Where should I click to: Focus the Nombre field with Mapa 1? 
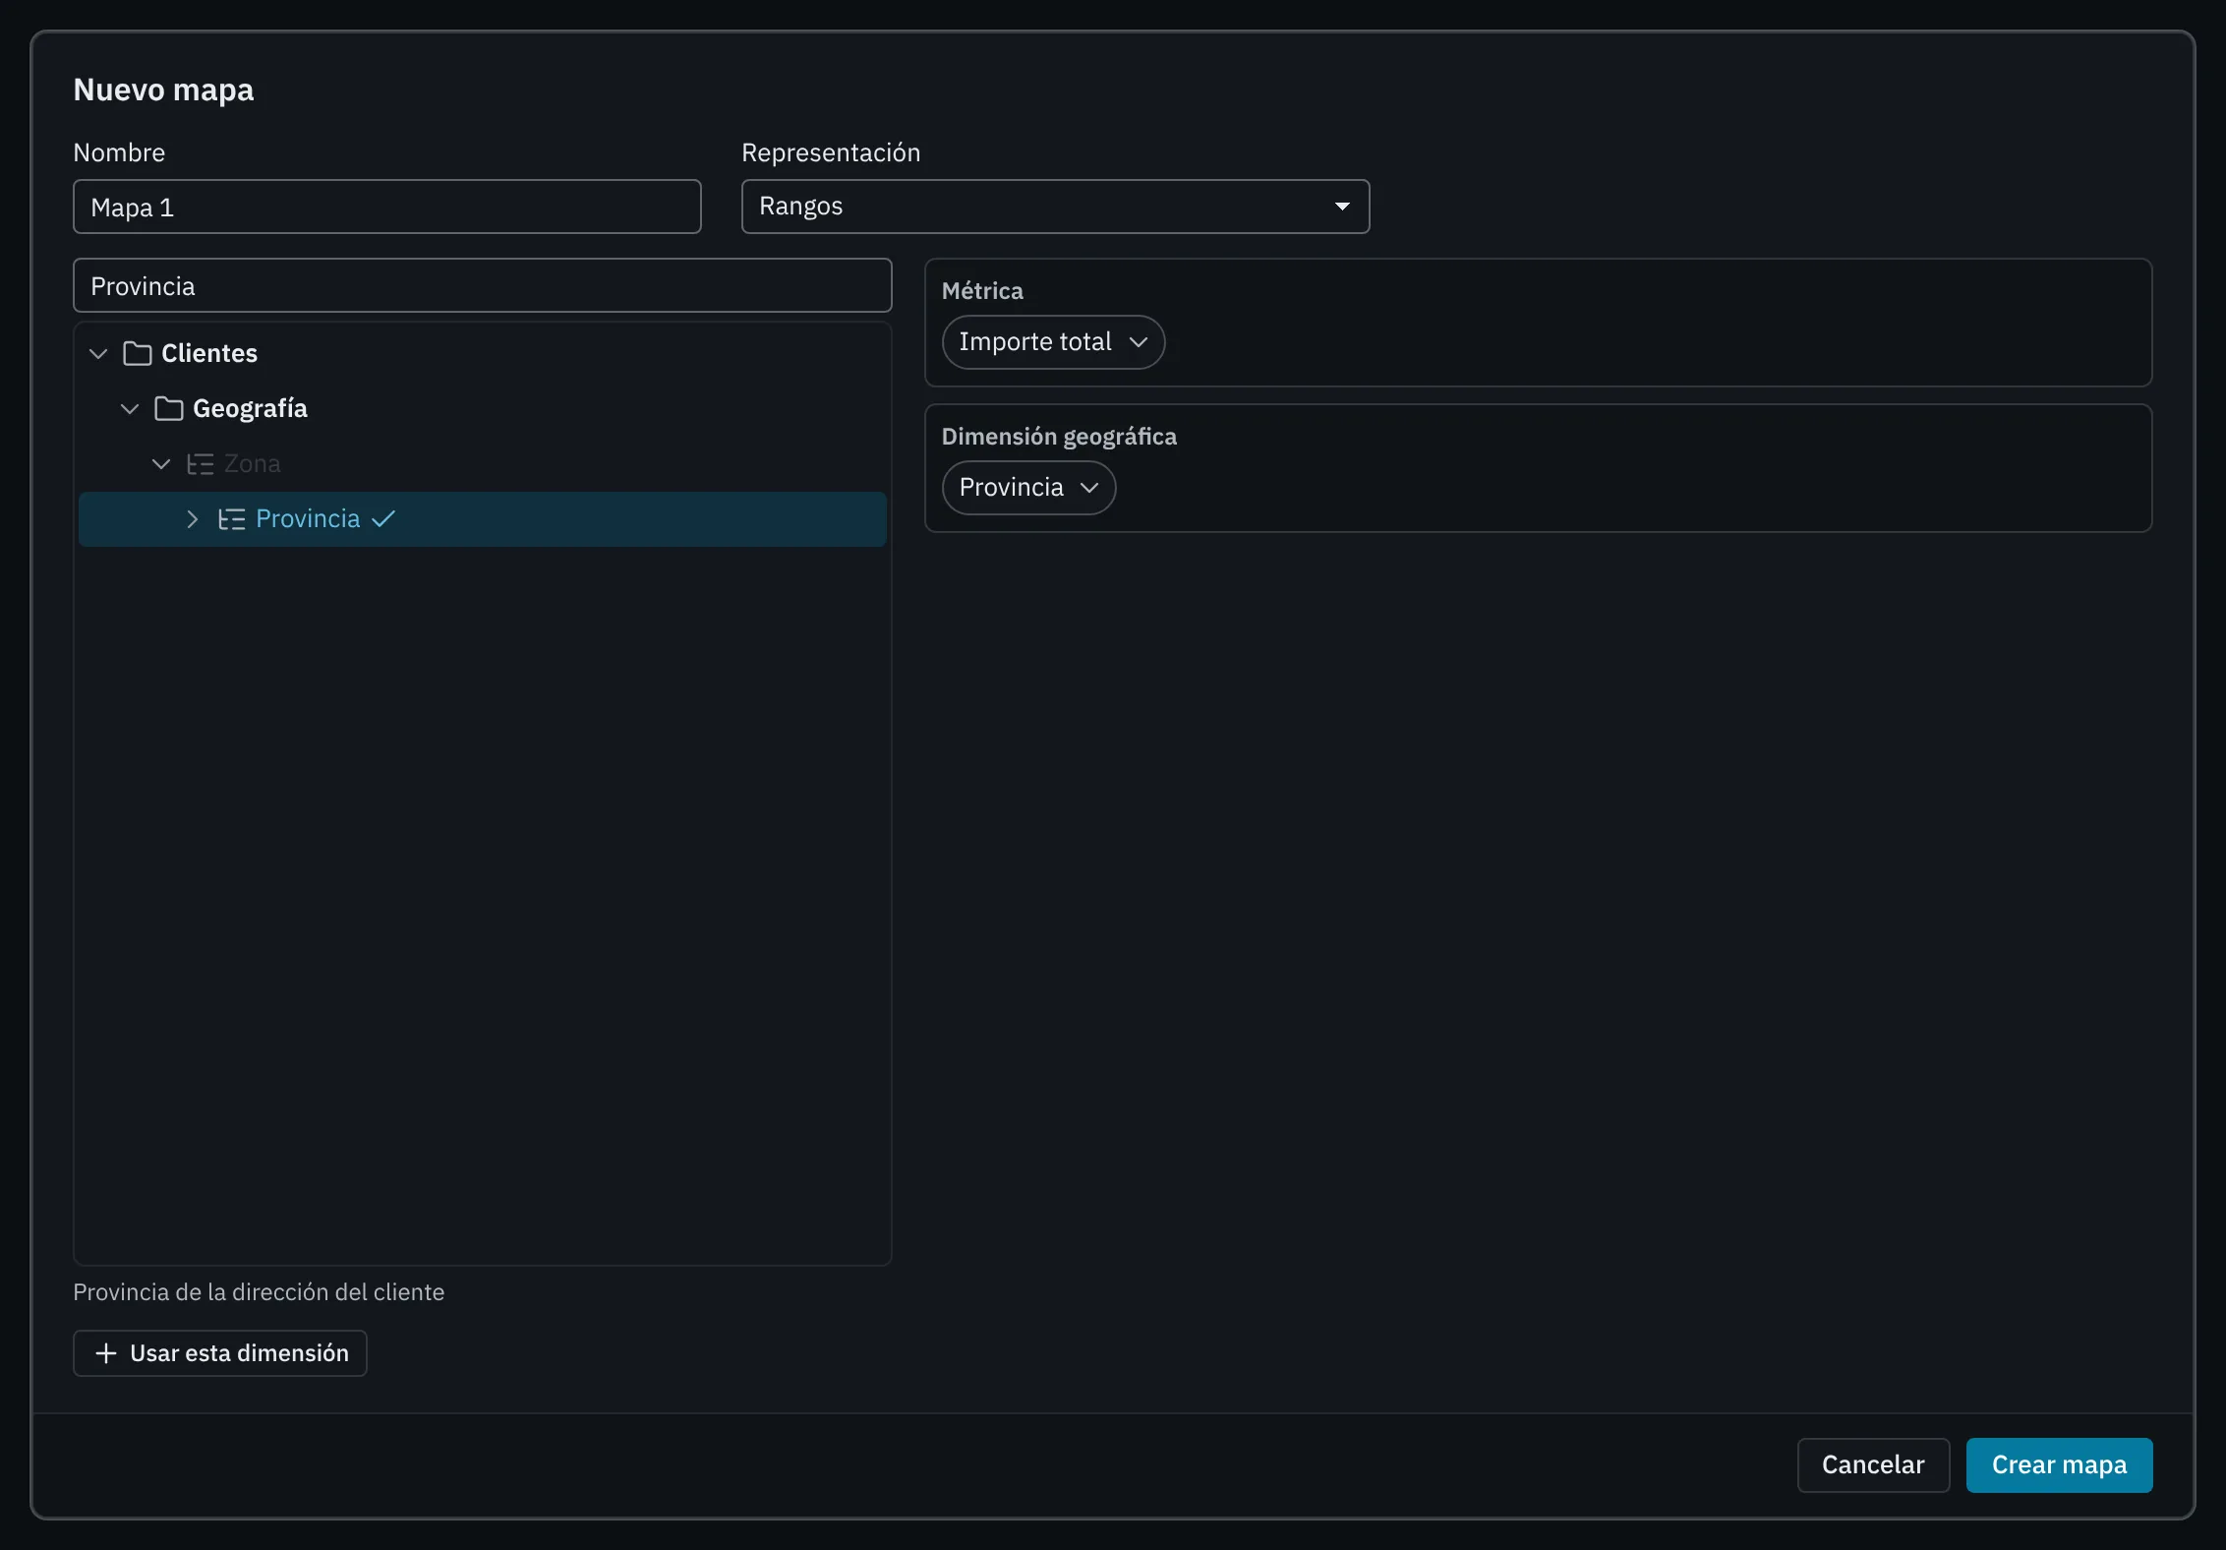[387, 207]
